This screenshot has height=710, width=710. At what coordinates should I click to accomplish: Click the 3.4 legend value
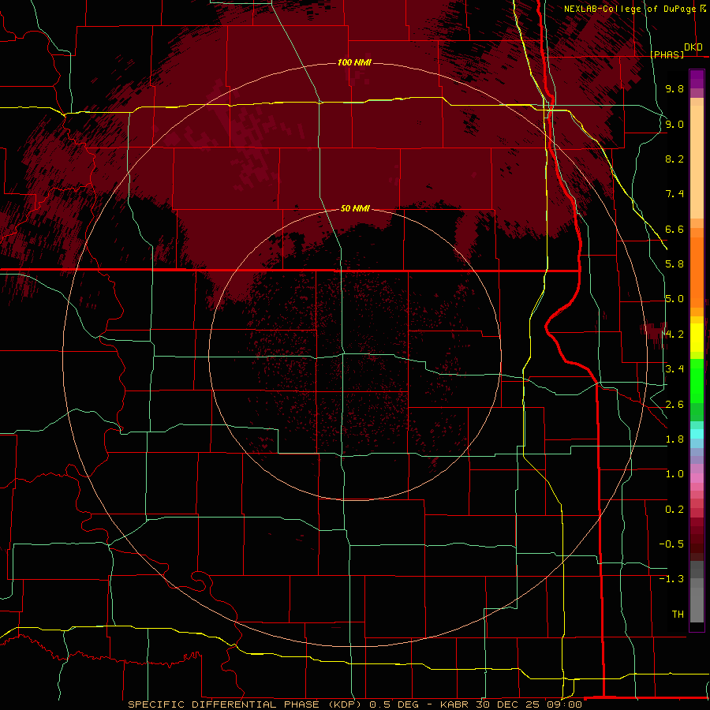click(x=674, y=369)
